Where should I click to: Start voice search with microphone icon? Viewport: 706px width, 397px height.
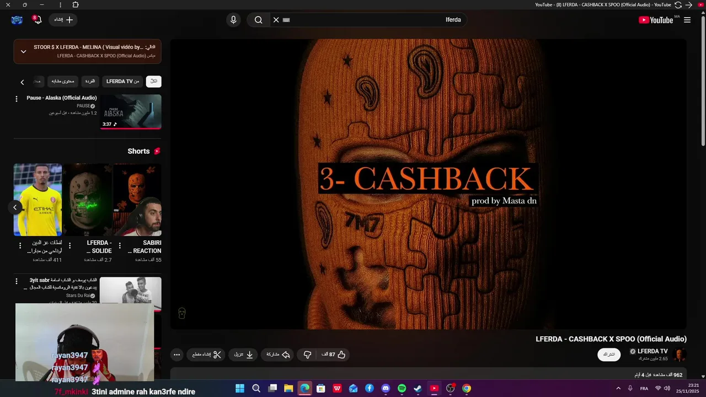(233, 20)
